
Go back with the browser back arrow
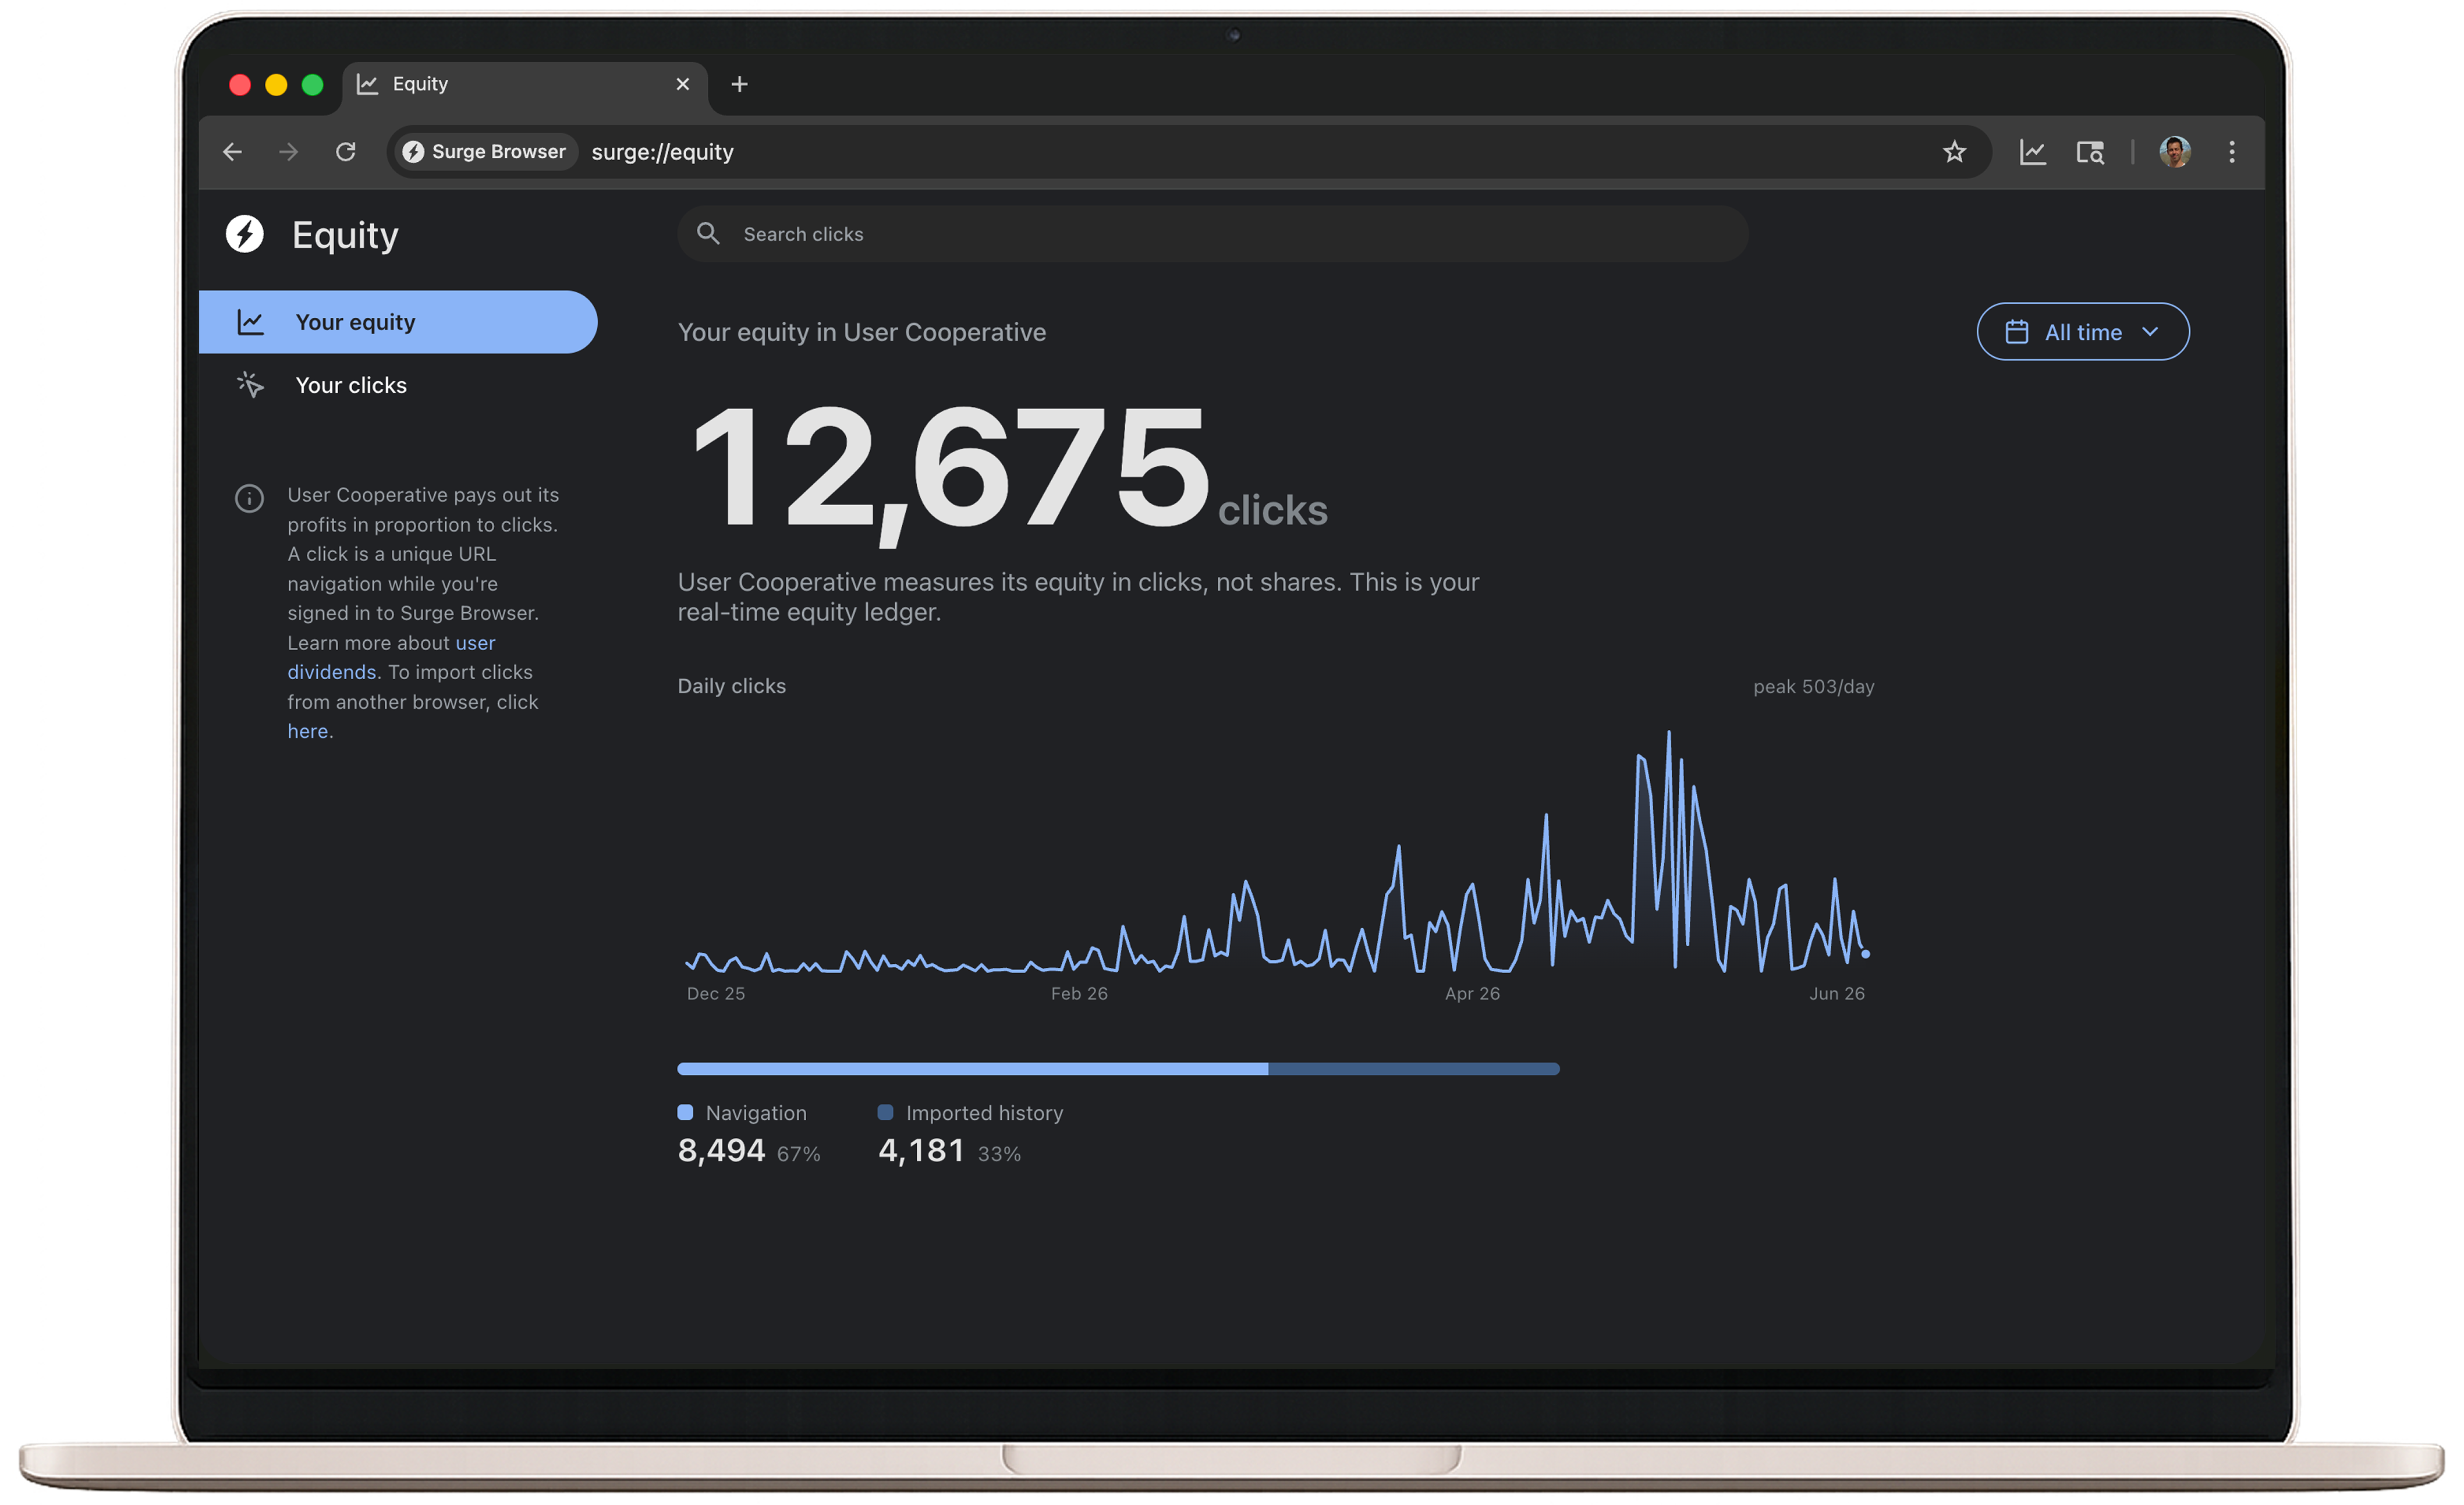232,152
